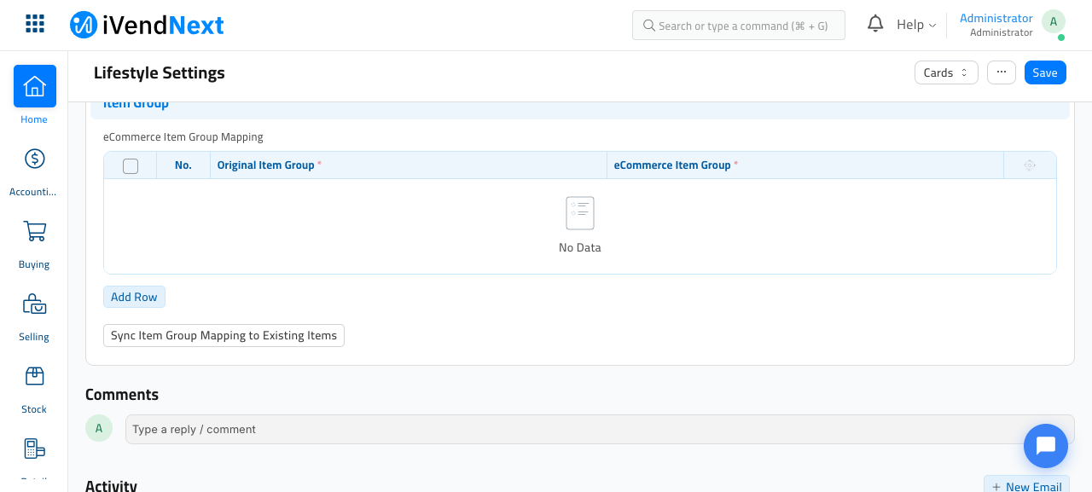Open the three-dots more actions menu
Screen dimensions: 1092x492
click(x=1002, y=72)
